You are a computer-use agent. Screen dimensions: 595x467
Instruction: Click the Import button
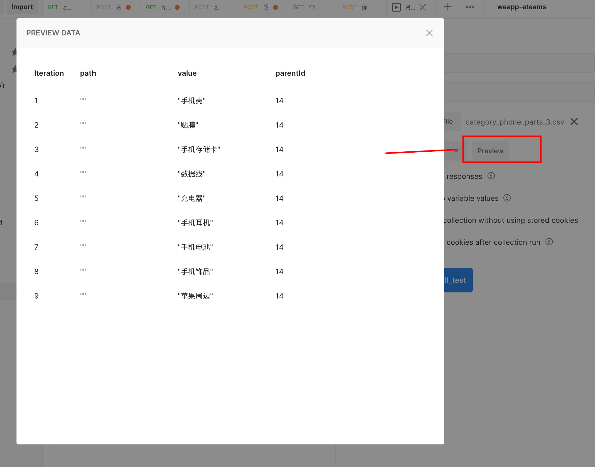click(x=22, y=7)
